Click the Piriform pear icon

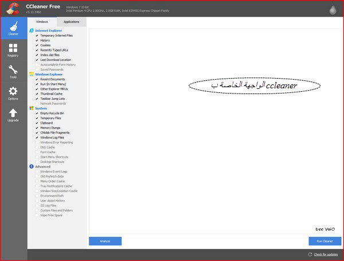[x=333, y=9]
